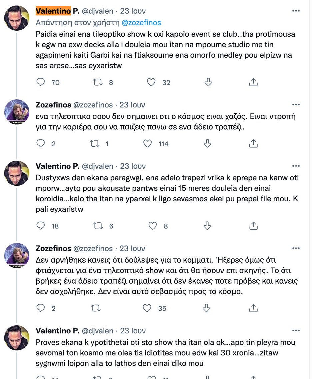Open the @zozefinos mention link in reply header
Screen dimensions: 320x379
pos(141,22)
